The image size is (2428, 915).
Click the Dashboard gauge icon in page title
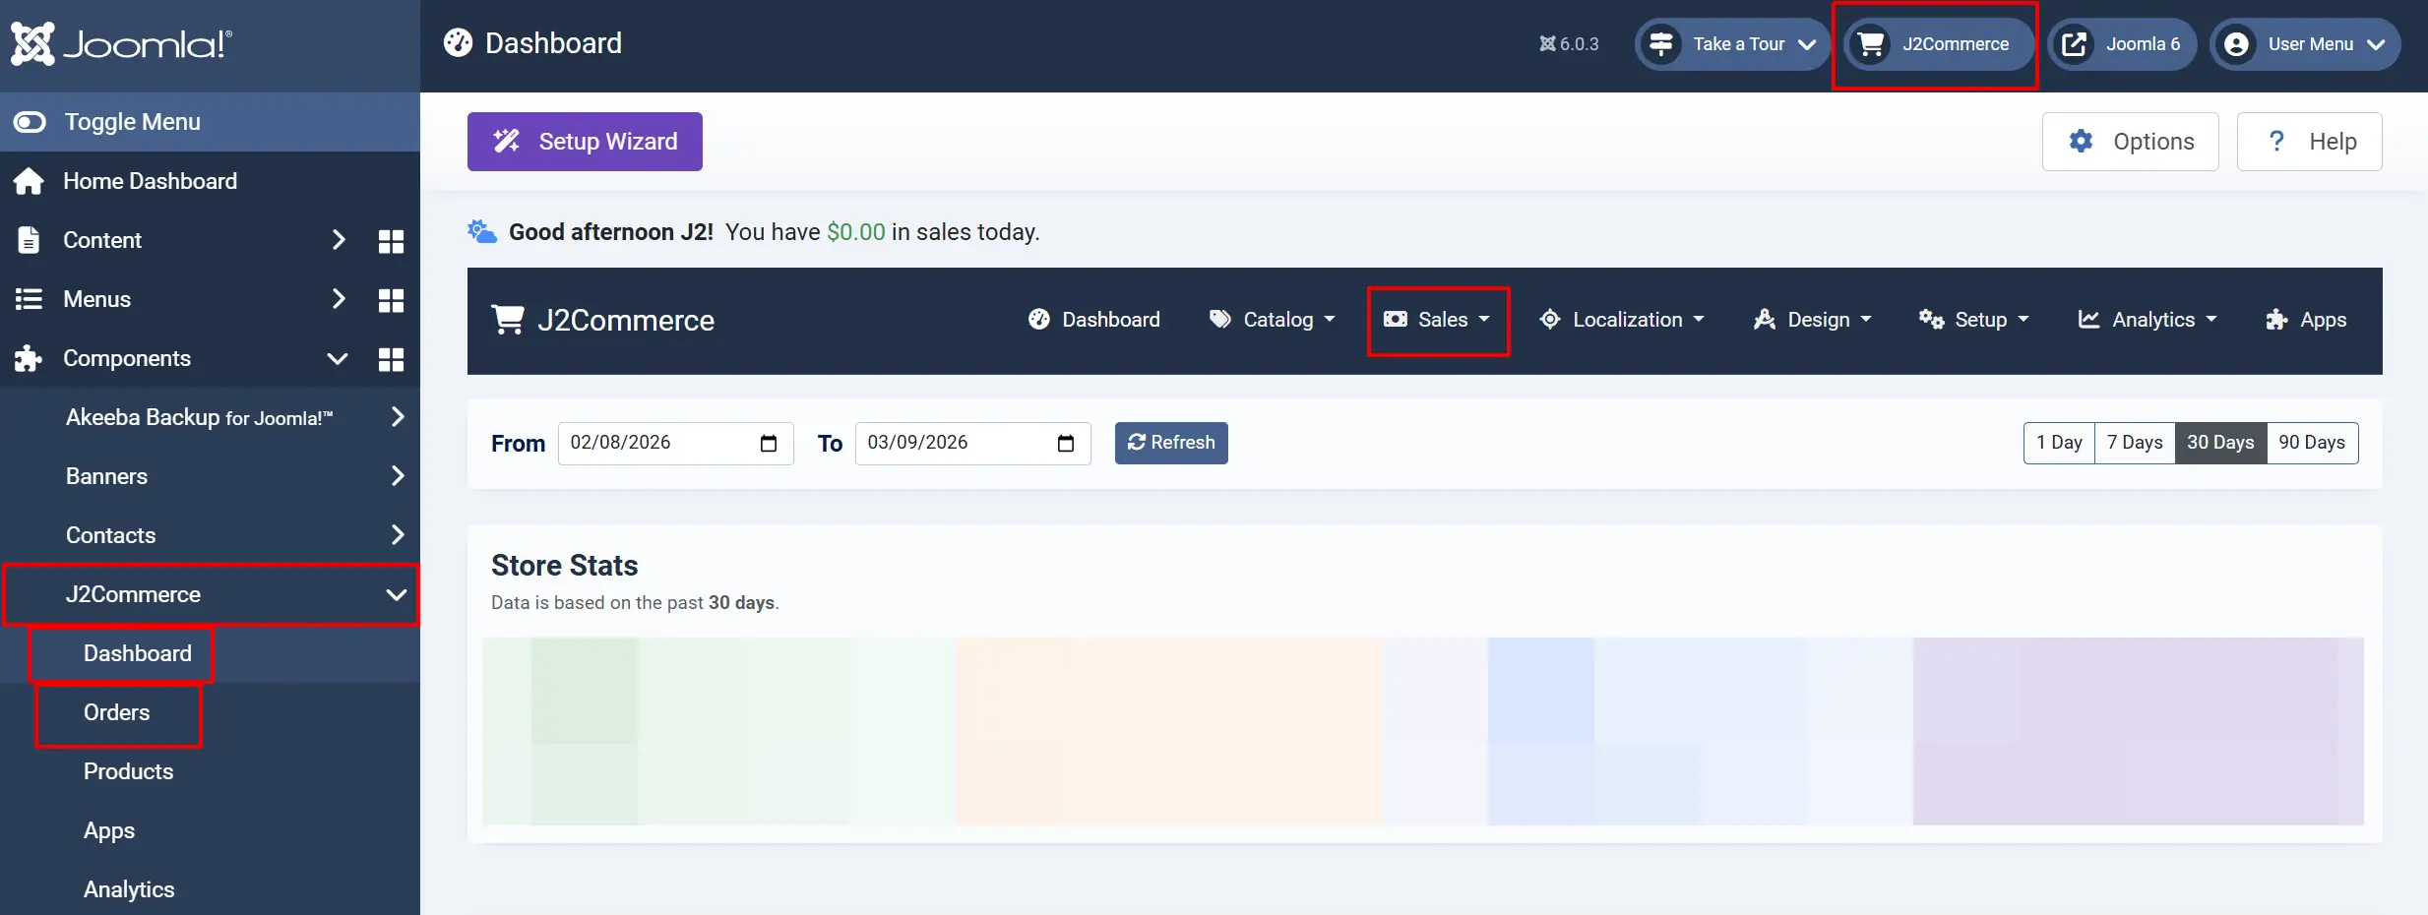(458, 43)
